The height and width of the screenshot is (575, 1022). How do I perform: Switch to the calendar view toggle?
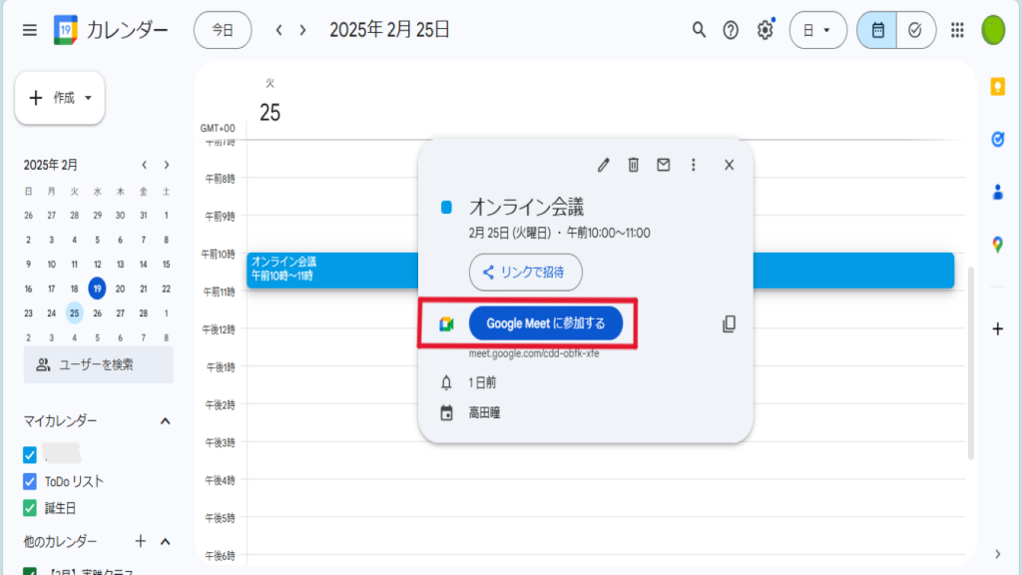click(x=877, y=30)
